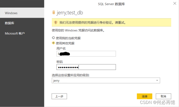
Task: Click the jerry;test_db heading text
Action: coord(70,13)
